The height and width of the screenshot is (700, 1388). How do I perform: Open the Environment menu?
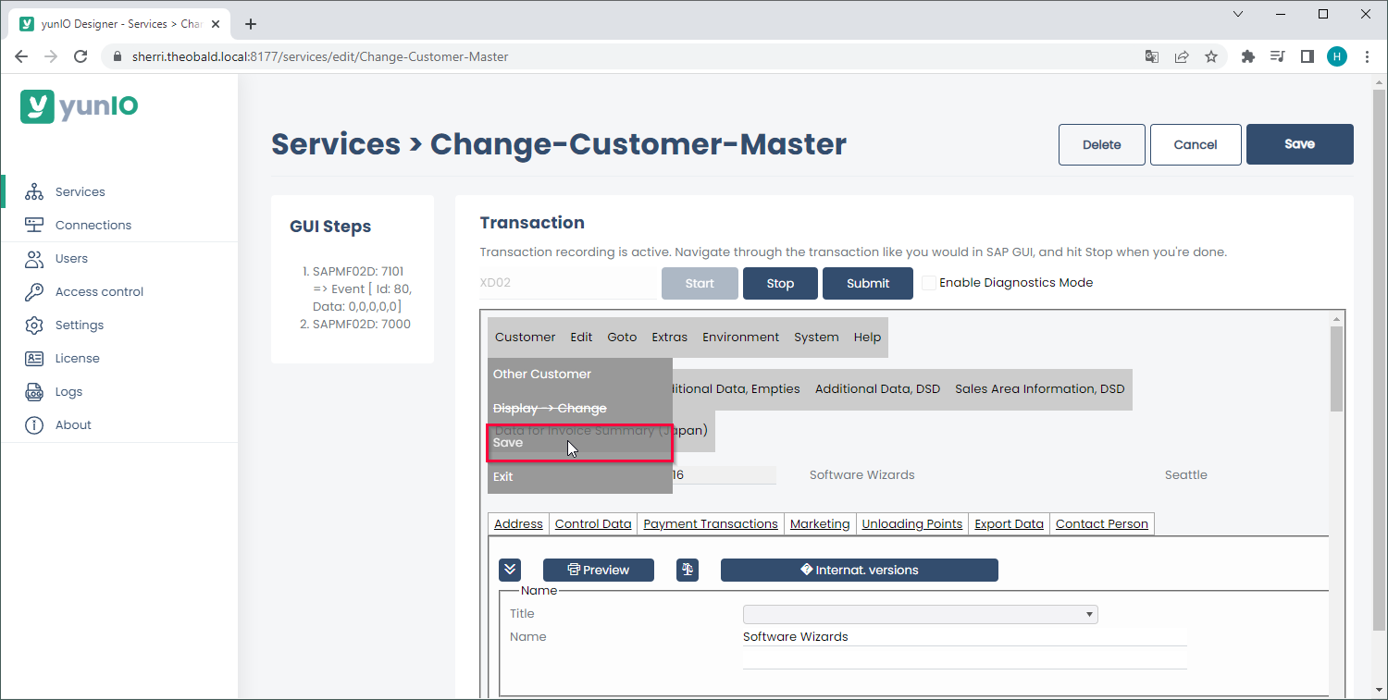[x=741, y=338]
